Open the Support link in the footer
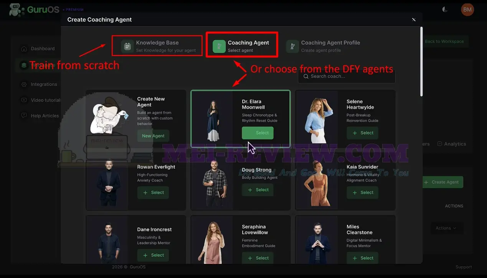Screen dimensions: 487x278 [464, 267]
